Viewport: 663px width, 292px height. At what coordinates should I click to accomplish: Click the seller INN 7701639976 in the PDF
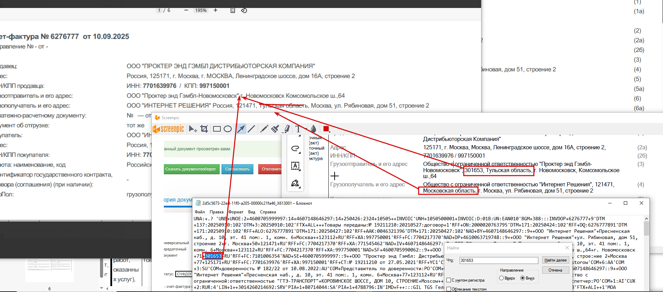pos(160,86)
